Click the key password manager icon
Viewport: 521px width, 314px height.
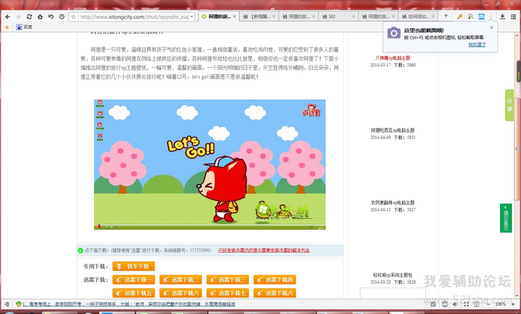point(459,17)
